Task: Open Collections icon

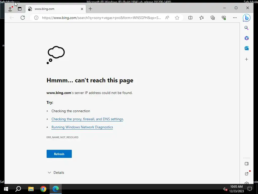Action: (213, 18)
